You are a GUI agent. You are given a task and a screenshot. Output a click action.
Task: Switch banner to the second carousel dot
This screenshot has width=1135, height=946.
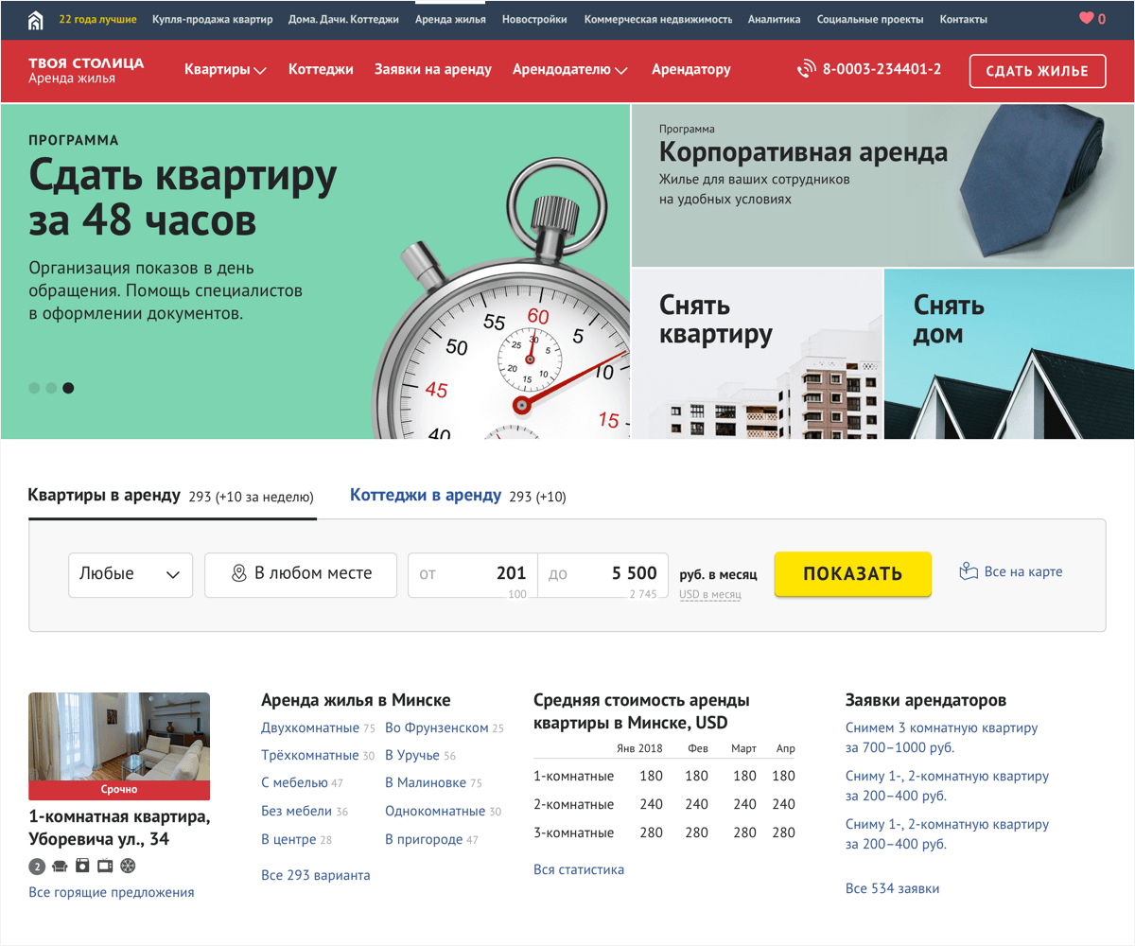51,388
